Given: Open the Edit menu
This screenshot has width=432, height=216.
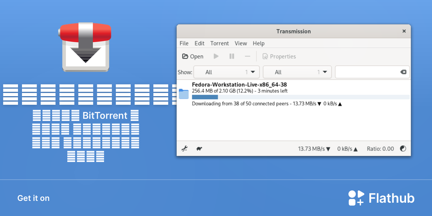Looking at the screenshot, I should 199,43.
